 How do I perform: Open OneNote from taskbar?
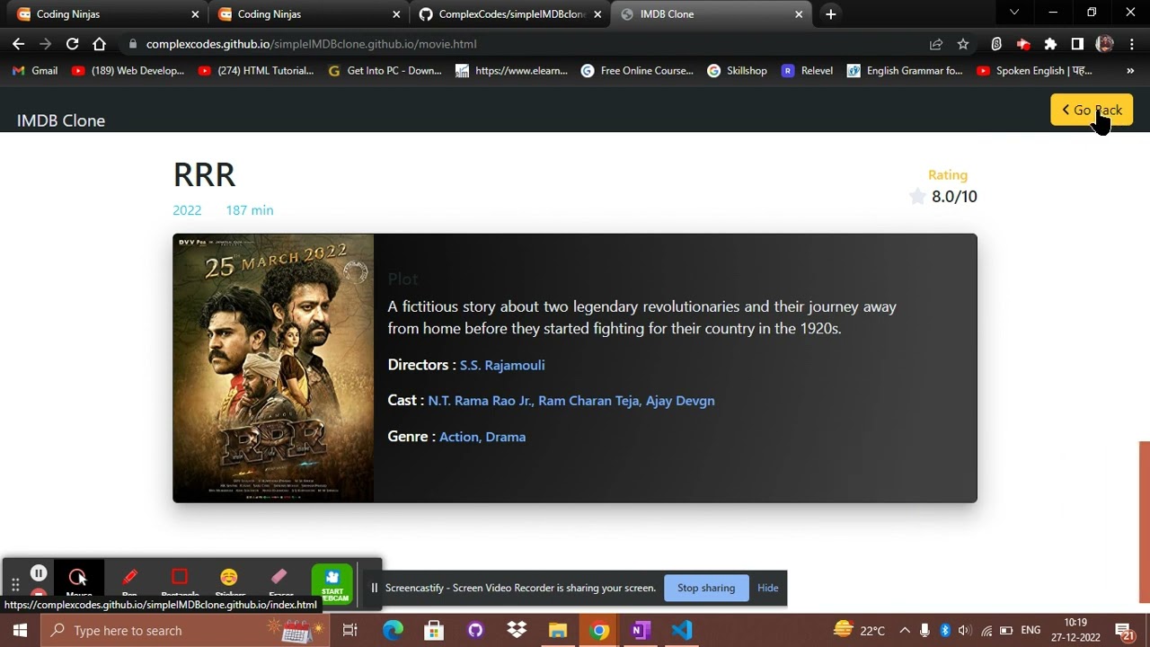[640, 631]
